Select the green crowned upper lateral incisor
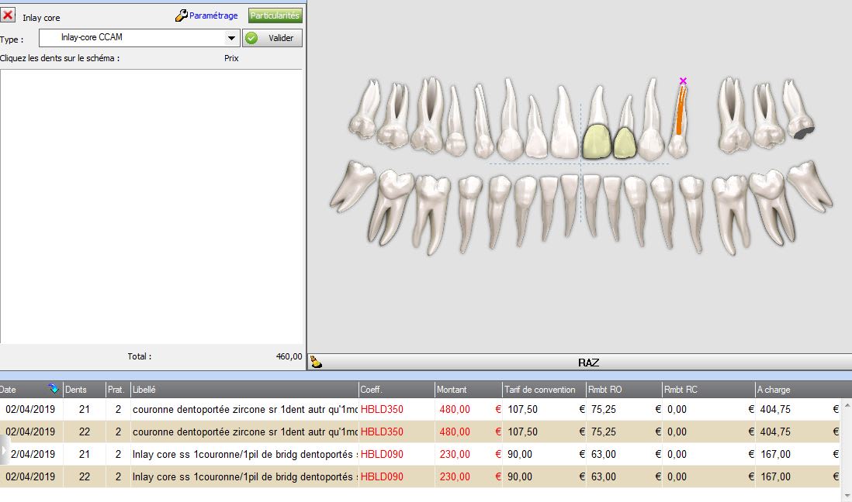Screen dimensions: 852x502 pyautogui.click(x=625, y=128)
